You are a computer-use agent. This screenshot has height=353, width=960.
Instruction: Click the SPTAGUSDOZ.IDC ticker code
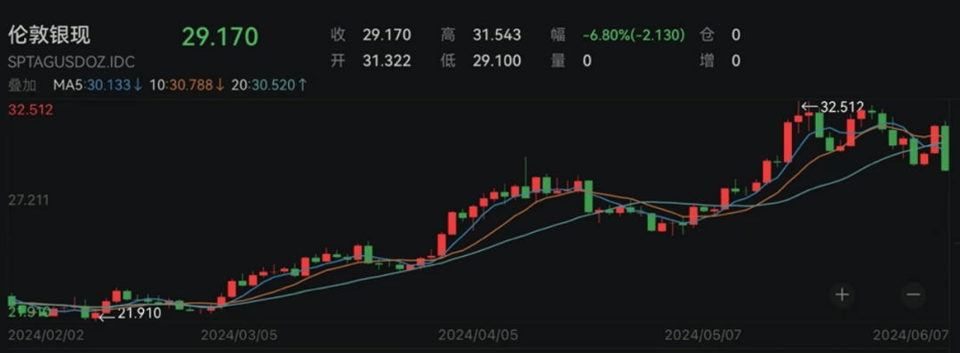pyautogui.click(x=71, y=62)
